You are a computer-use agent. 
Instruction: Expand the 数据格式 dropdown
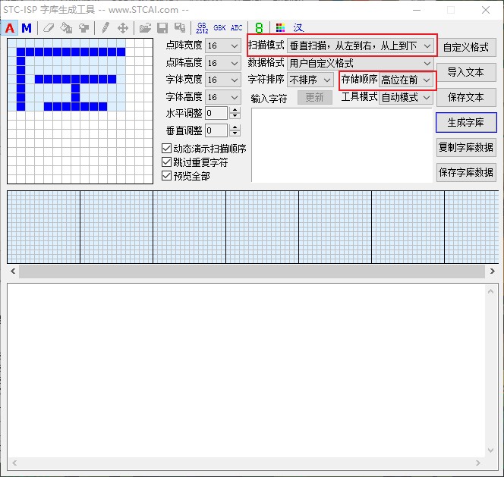360,63
